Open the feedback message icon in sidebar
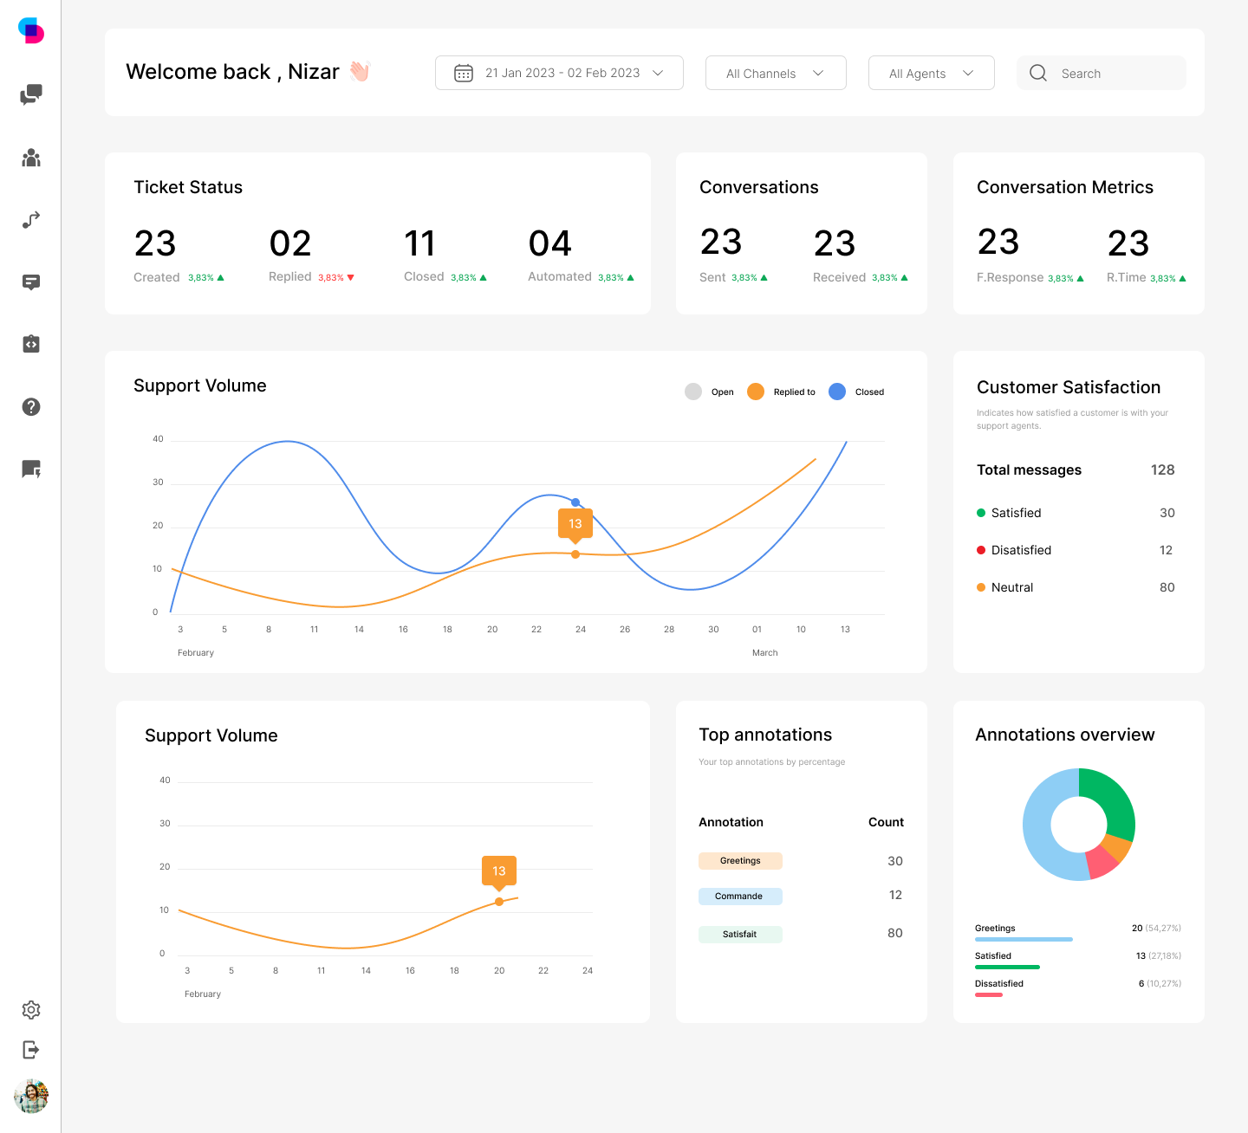 (31, 469)
